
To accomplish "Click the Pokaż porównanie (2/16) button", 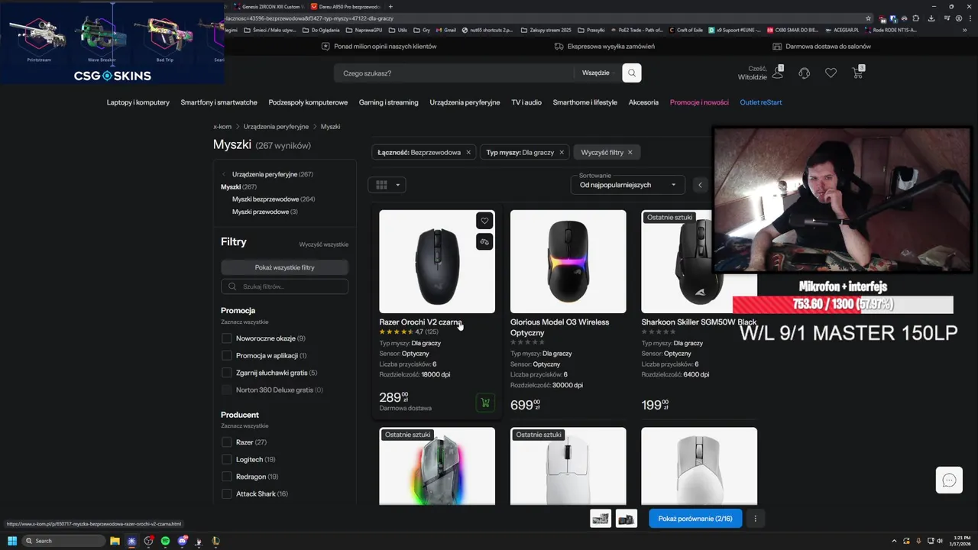I will [x=695, y=519].
